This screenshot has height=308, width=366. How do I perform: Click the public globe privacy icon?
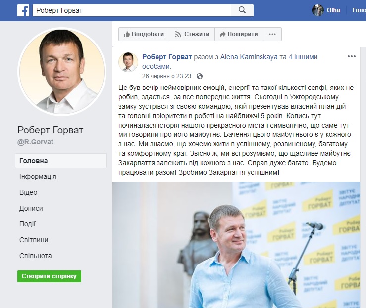(x=200, y=76)
